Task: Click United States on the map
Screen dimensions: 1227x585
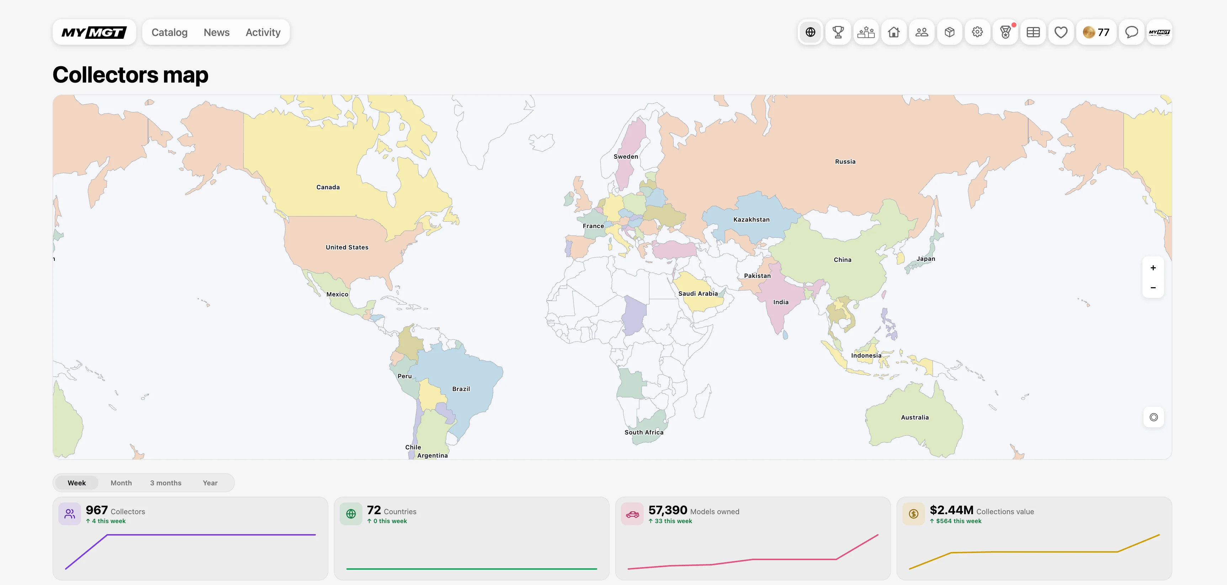Action: coord(347,247)
